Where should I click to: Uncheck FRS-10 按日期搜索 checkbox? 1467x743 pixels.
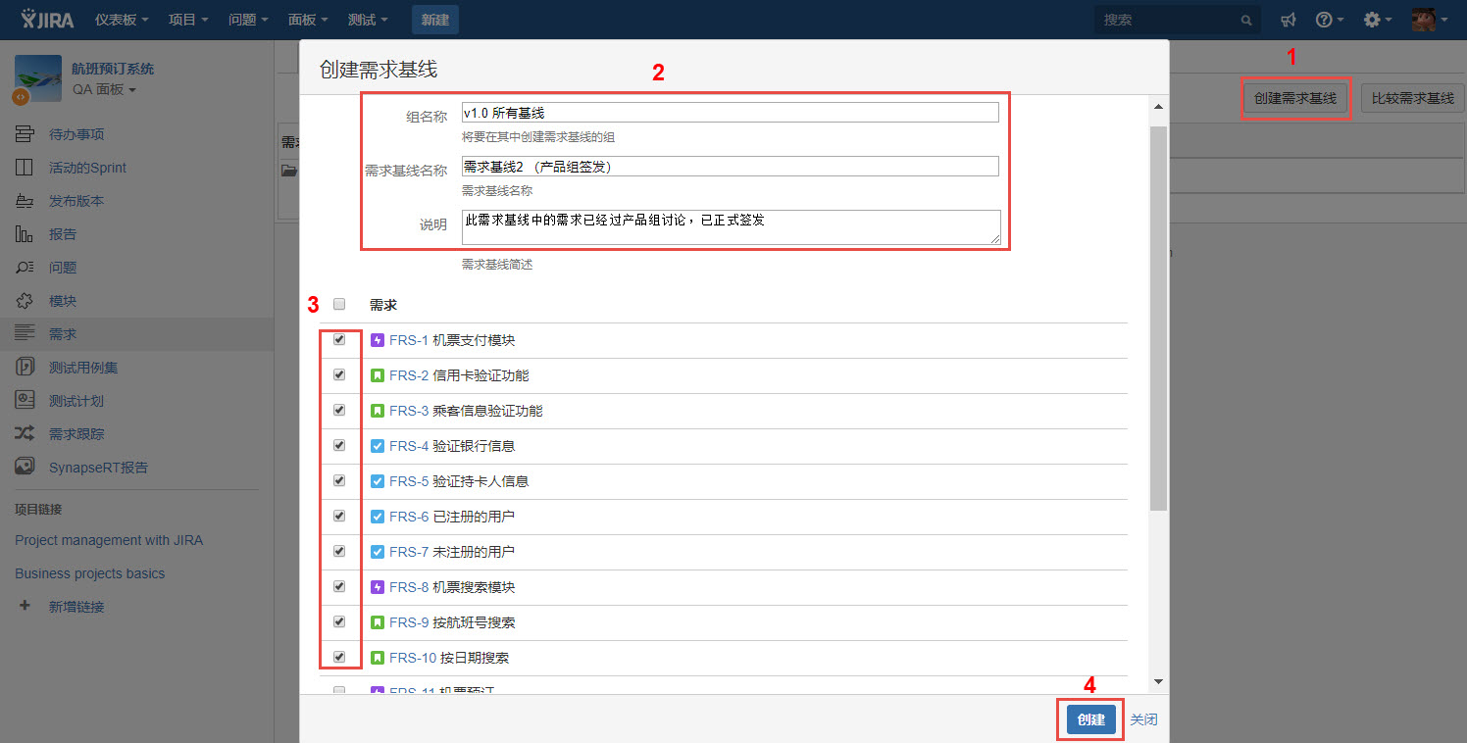coord(339,657)
